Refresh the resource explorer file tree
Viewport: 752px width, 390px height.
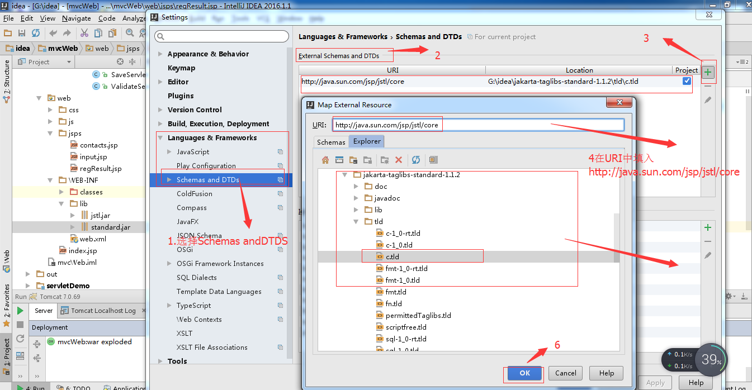point(416,160)
